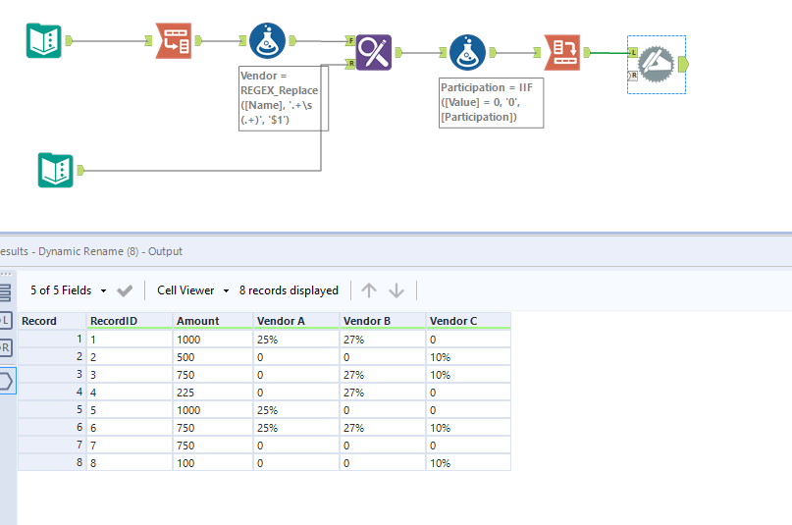Screen dimensions: 792x525
Task: Expand the 5 of 5 Fields dropdown
Action: (x=68, y=290)
